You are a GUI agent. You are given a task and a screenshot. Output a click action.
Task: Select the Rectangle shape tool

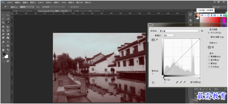(x=8, y=46)
